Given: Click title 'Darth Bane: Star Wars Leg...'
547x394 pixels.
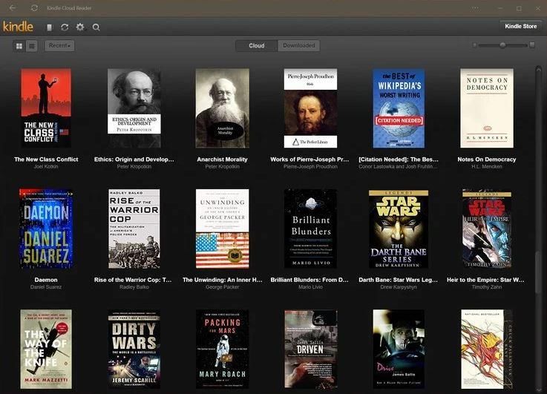Looking at the screenshot, I should (398, 280).
